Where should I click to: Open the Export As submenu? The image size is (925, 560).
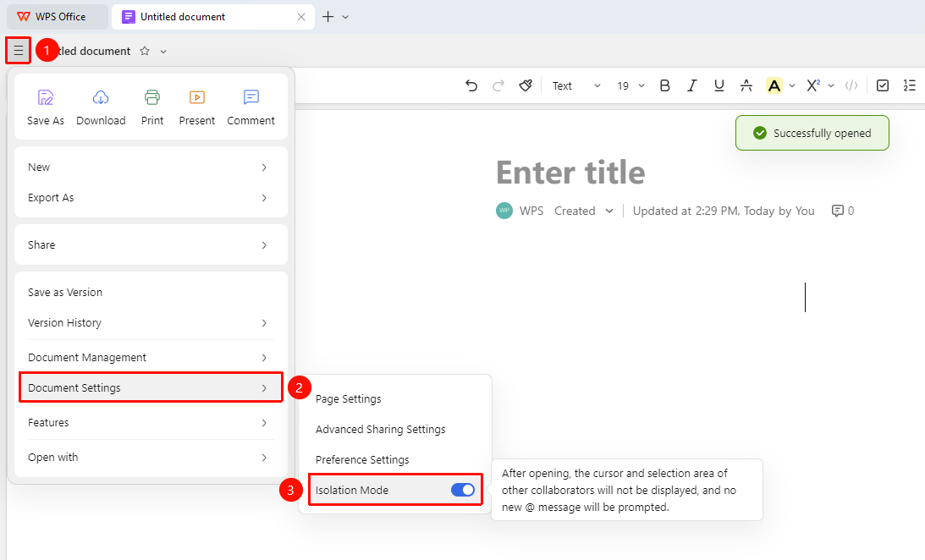[x=151, y=198]
